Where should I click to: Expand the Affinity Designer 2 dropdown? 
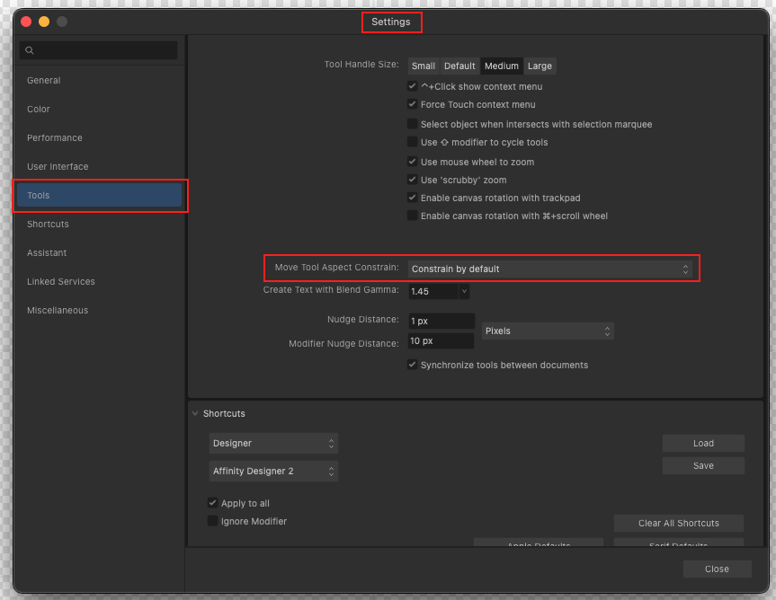[x=273, y=471]
